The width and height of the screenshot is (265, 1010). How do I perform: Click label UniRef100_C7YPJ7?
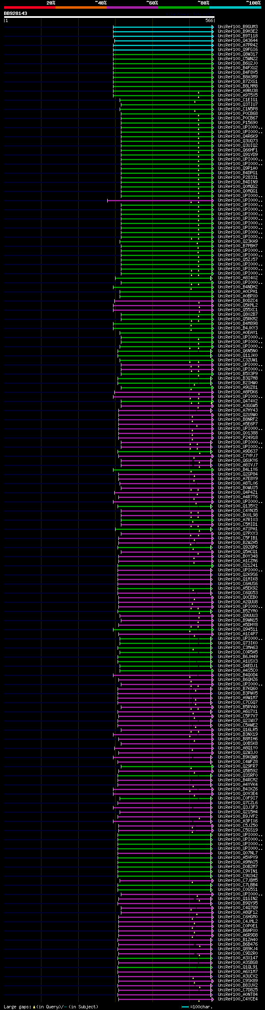click(x=238, y=456)
